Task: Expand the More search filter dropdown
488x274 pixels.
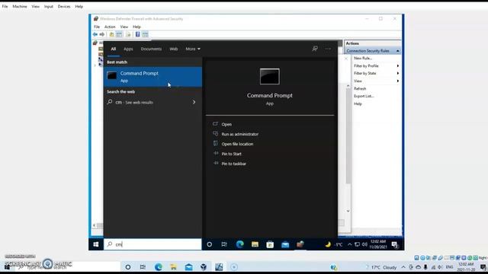Action: pos(193,49)
